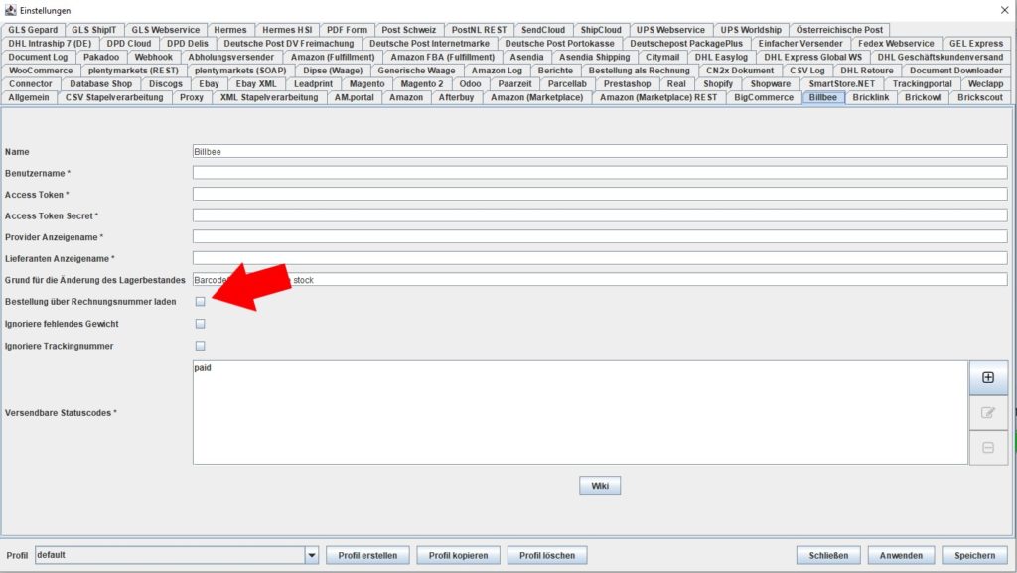Screen dimensions: 1017x573
Task: Switch to the Billbee tab
Action: (x=823, y=97)
